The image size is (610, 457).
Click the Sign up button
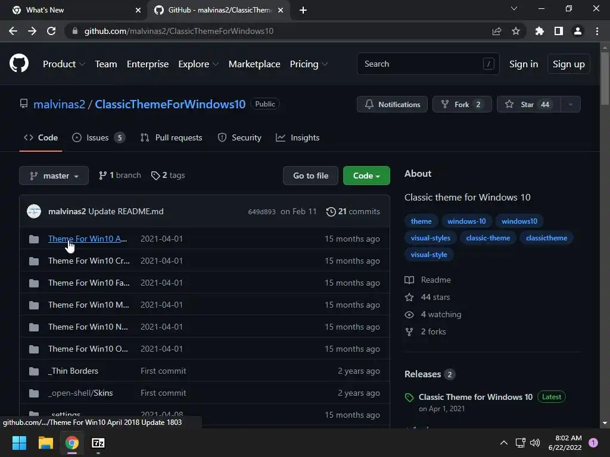coord(569,64)
